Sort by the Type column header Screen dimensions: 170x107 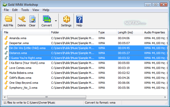point(107,32)
